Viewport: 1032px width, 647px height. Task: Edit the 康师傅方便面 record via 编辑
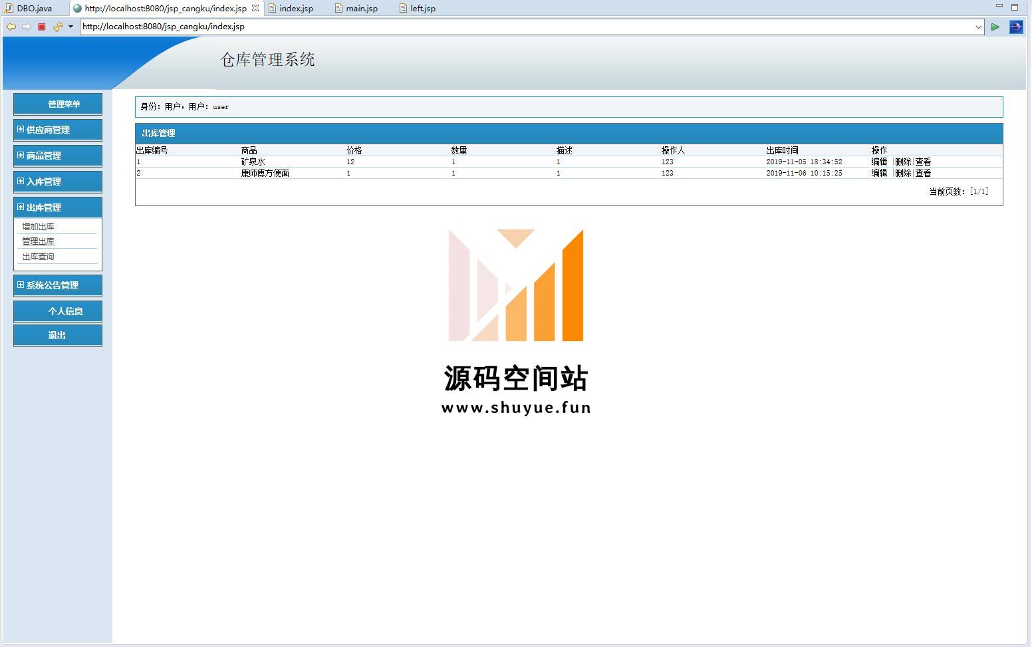pos(879,173)
